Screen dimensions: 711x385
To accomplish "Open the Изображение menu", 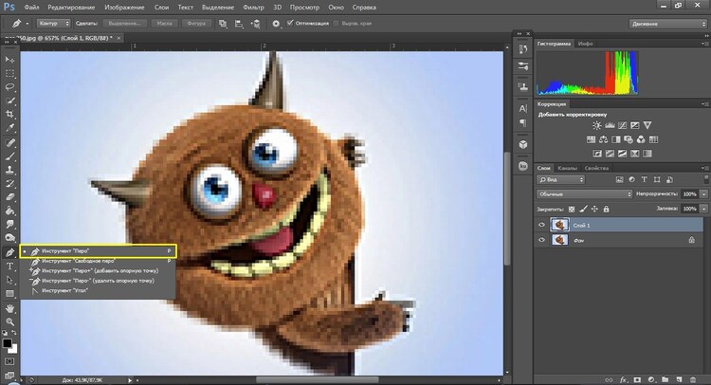I will 124,8.
